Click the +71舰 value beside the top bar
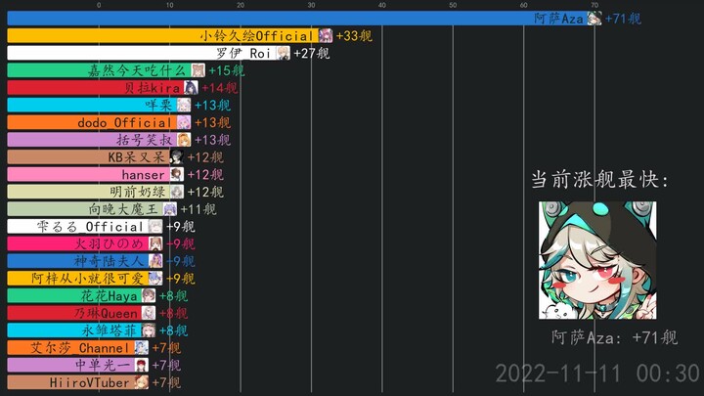The height and width of the screenshot is (396, 704). [x=623, y=19]
